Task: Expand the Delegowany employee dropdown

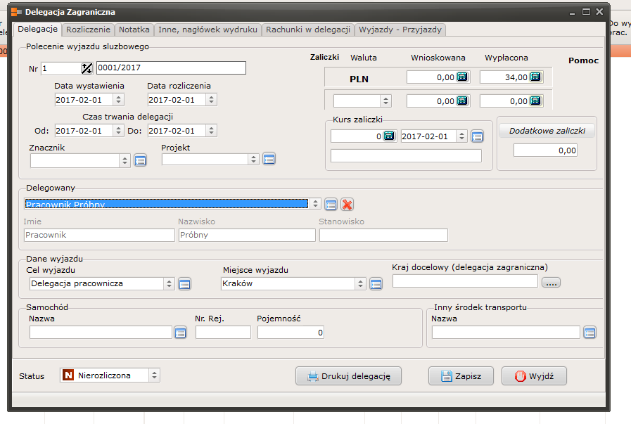Action: pos(315,204)
